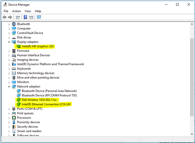Collapse the Display adapters node
Screen dimensions: 195x143
point(9,42)
